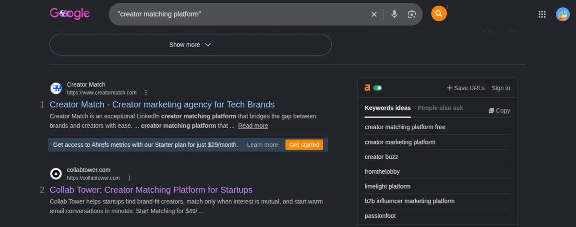
Task: Toggle the Ahrefs toolbar green switch
Action: click(x=378, y=88)
